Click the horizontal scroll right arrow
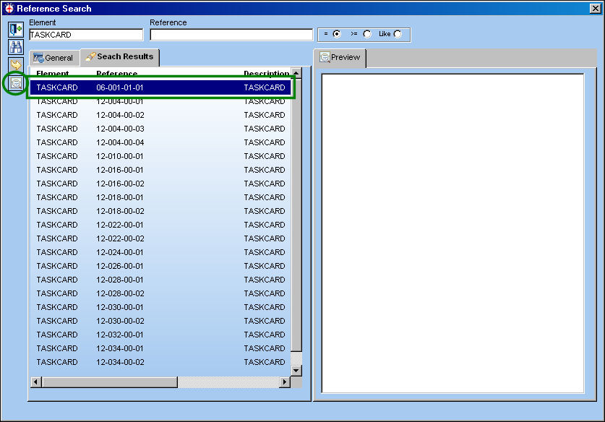 coord(285,382)
